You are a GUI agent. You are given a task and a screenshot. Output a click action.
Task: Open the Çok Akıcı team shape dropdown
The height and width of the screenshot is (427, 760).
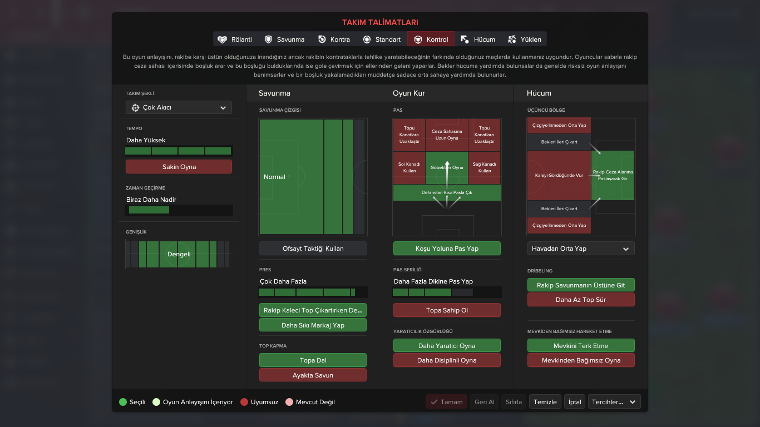tap(179, 107)
